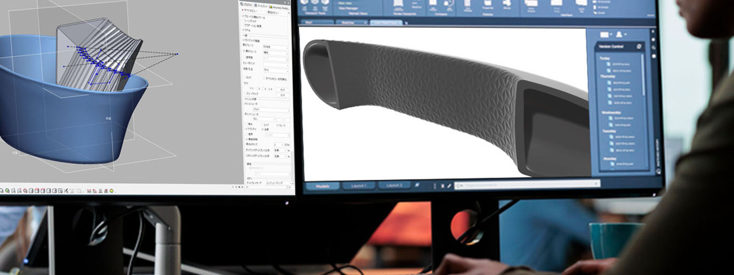Image resolution: width=734 pixels, height=275 pixels.
Task: Open the Layout 1 tab
Action: pyautogui.click(x=359, y=186)
